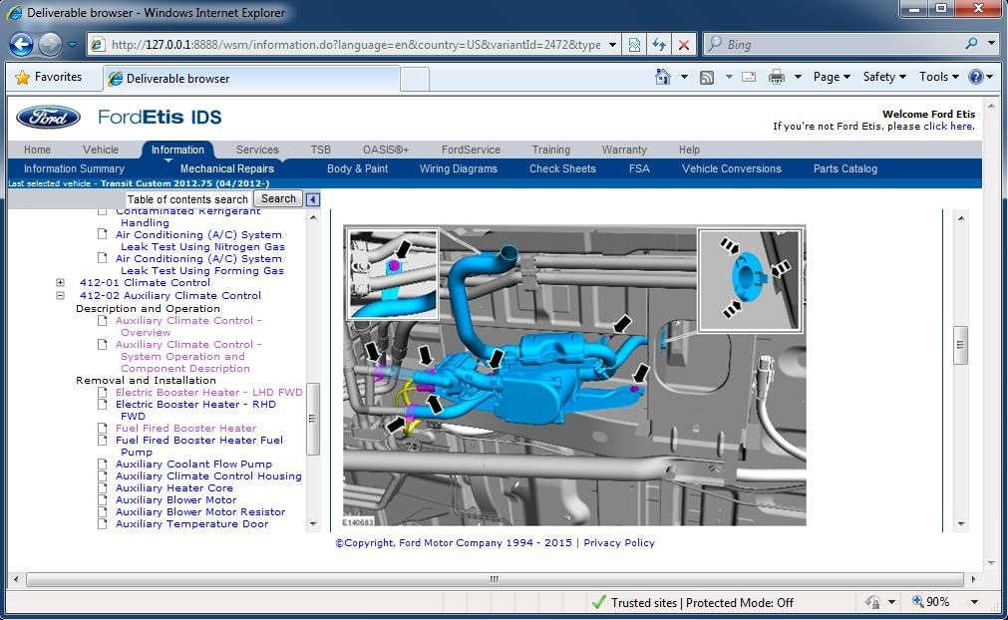Image resolution: width=1008 pixels, height=620 pixels.
Task: Open Electric Booster Heater - LHD FWD
Action: pyautogui.click(x=209, y=392)
